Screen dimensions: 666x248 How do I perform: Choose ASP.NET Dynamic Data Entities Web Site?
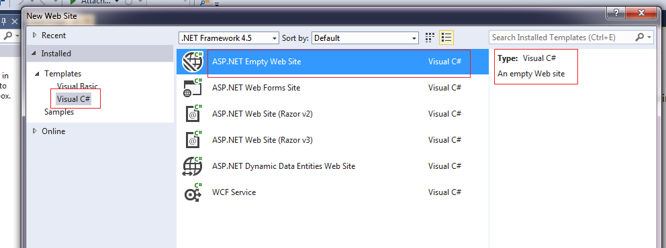(284, 166)
